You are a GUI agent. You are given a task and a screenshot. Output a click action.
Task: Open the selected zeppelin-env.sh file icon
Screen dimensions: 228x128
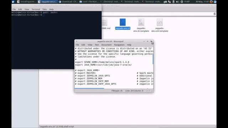(x=123, y=22)
